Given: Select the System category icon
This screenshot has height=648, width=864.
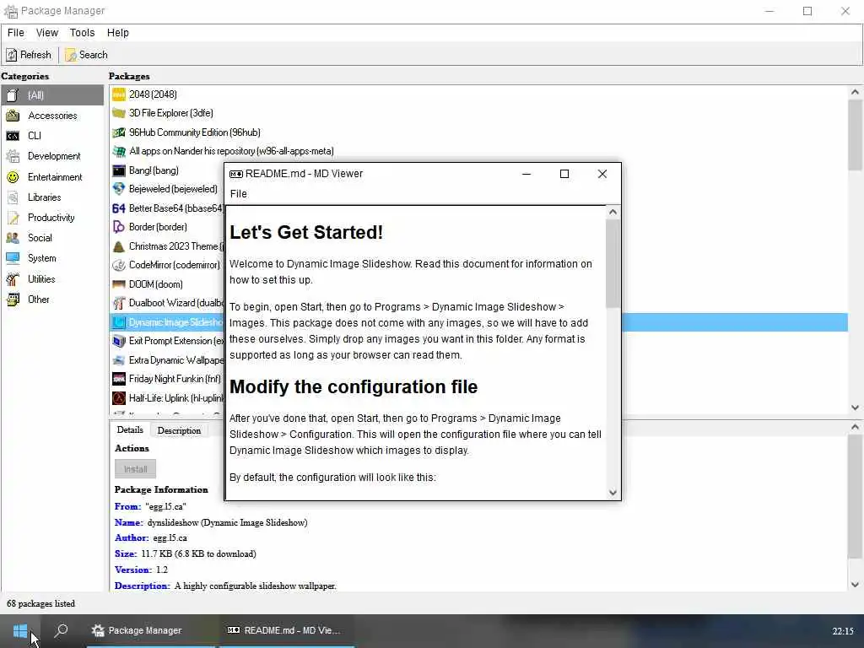Looking at the screenshot, I should point(13,258).
